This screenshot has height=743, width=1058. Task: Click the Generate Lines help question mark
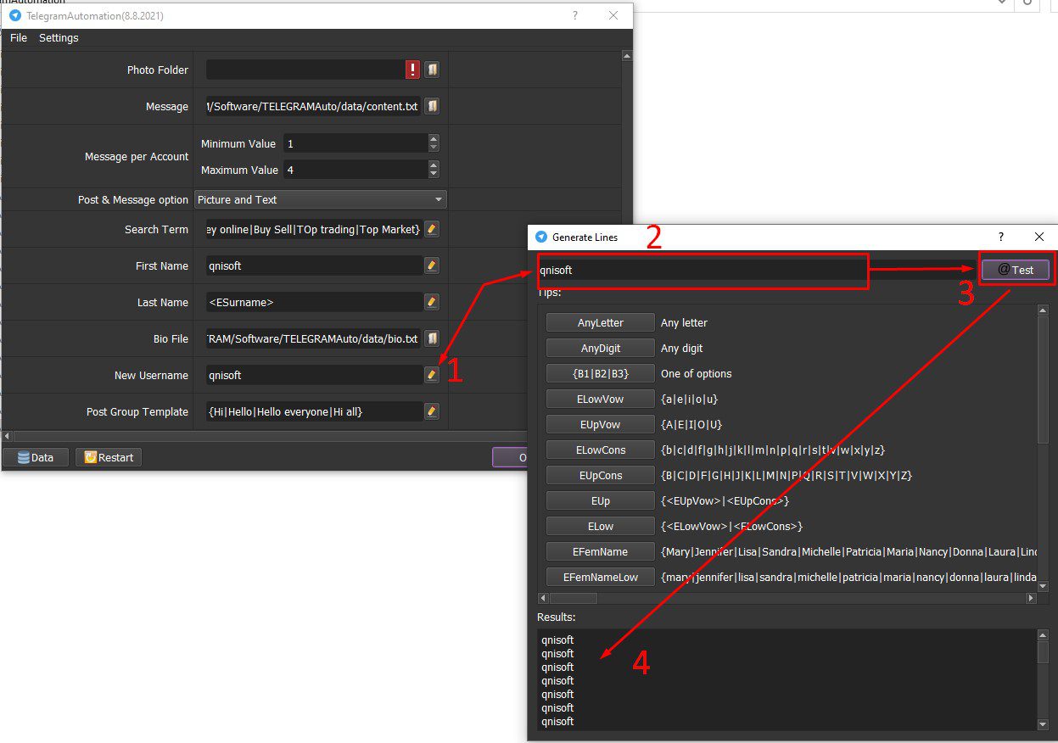[x=1000, y=237]
